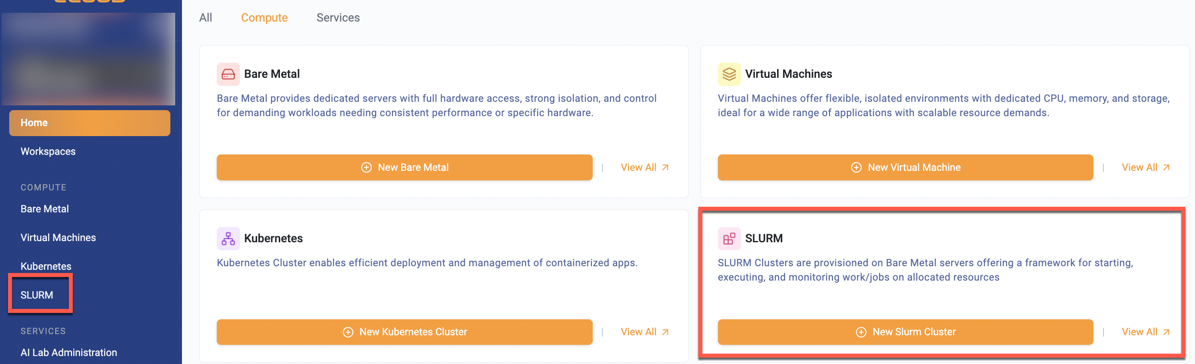1195x364 pixels.
Task: Click the Bare Metal server icon
Action: click(x=228, y=74)
